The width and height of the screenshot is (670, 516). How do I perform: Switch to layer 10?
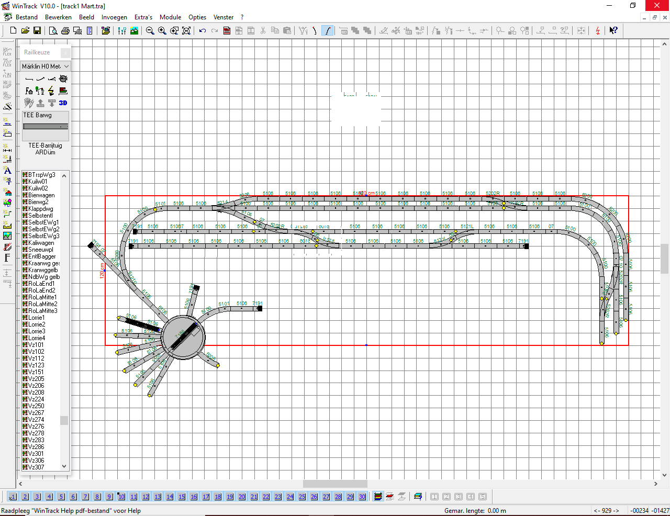click(x=121, y=497)
